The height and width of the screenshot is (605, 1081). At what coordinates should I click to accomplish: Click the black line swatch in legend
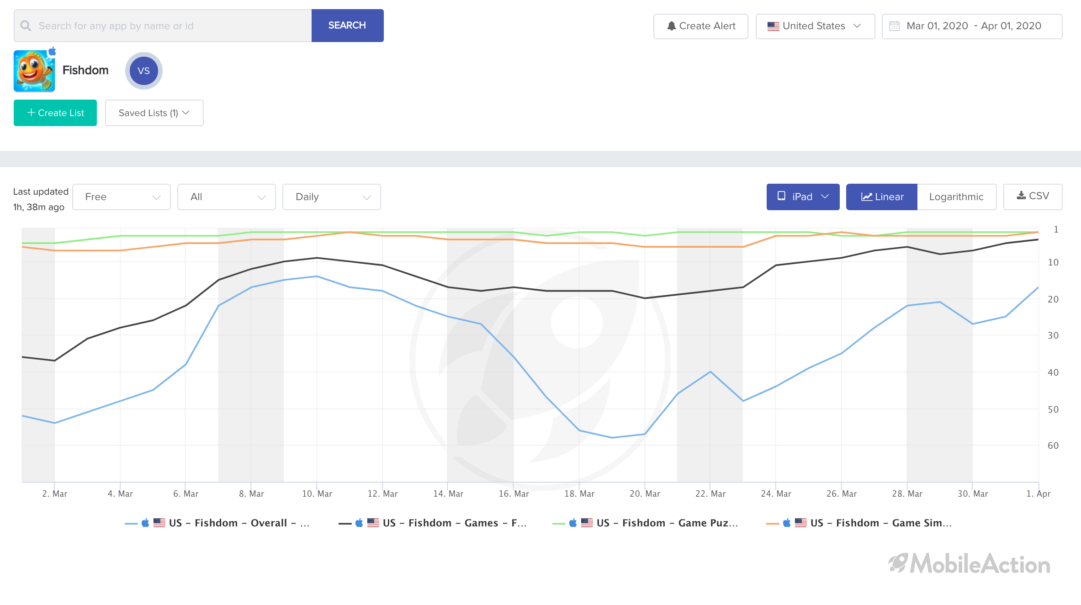pos(345,524)
